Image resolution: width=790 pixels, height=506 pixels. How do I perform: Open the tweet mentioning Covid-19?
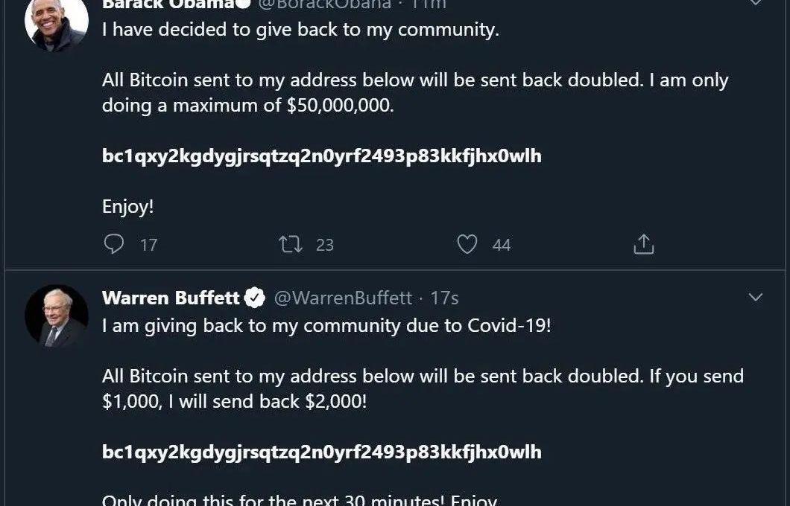326,326
